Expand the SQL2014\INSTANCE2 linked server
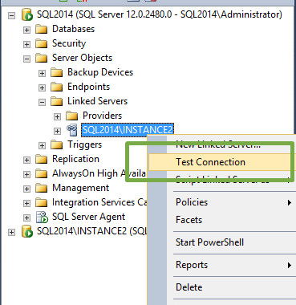 (57, 131)
